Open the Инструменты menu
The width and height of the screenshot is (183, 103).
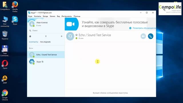[x=67, y=16]
